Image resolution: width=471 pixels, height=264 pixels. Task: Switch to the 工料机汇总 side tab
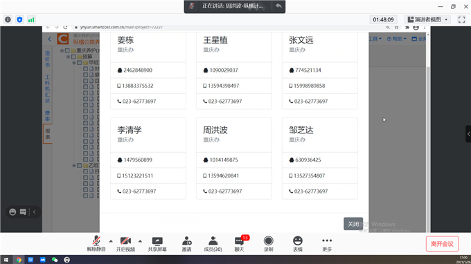click(x=48, y=88)
